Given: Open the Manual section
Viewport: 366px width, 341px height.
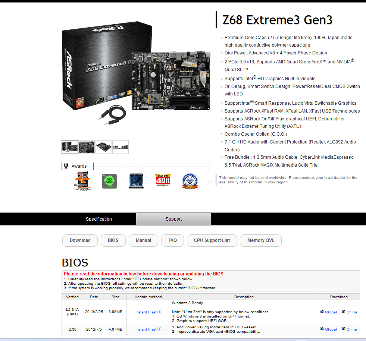Looking at the screenshot, I should [143, 240].
